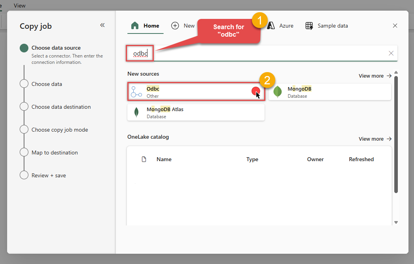Screen dimensions: 414x264
Task: Click the MongoDB database leaf icon
Action: tap(277, 91)
